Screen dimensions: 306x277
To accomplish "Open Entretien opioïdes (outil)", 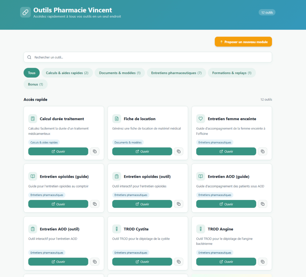I will point(142,204).
